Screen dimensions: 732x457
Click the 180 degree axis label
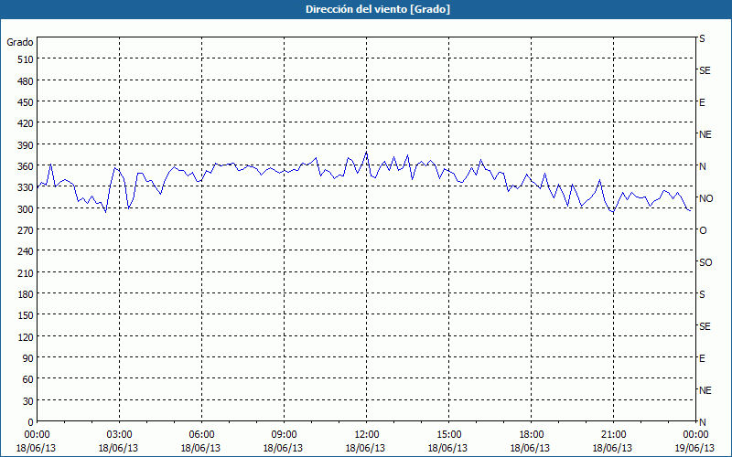[26, 294]
